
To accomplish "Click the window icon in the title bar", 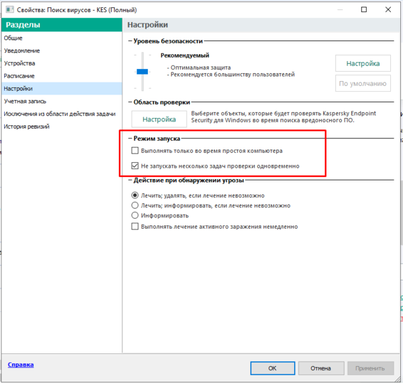I will [x=10, y=10].
